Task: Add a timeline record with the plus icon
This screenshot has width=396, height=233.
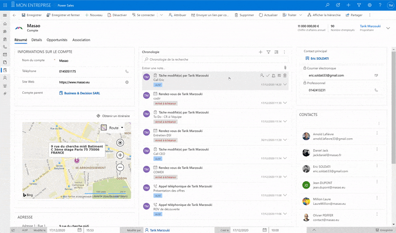Action: pyautogui.click(x=260, y=52)
